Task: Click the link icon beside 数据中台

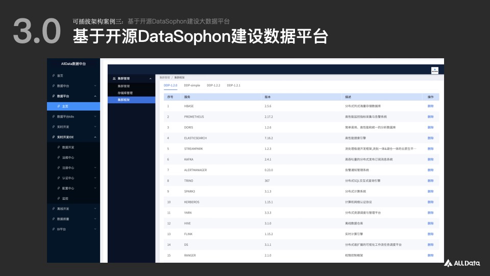Action: click(x=54, y=86)
